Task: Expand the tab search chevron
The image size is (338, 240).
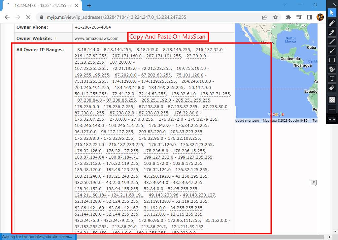Action: pos(285,5)
